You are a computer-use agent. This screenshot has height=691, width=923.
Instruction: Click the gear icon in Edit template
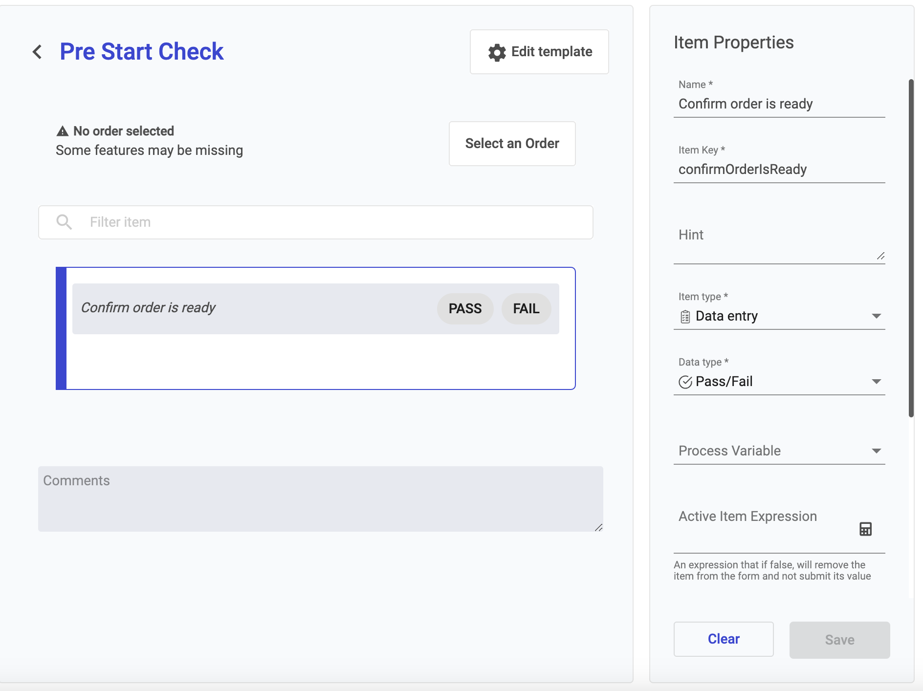coord(497,52)
